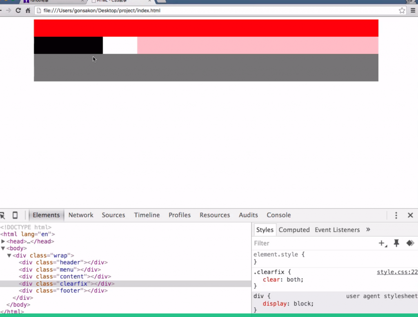418x317 pixels.
Task: Switch to the Elements tab
Action: (x=46, y=215)
